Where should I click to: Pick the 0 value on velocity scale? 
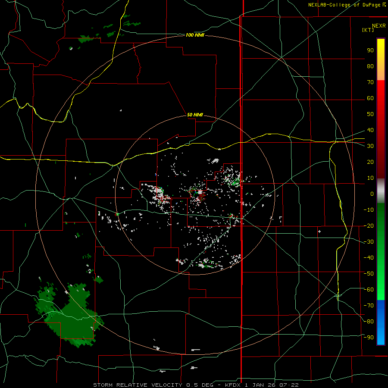point(372,194)
